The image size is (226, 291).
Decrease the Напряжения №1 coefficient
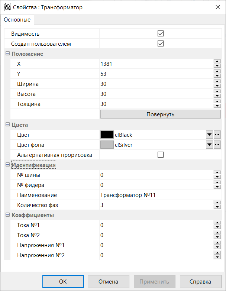click(217, 247)
